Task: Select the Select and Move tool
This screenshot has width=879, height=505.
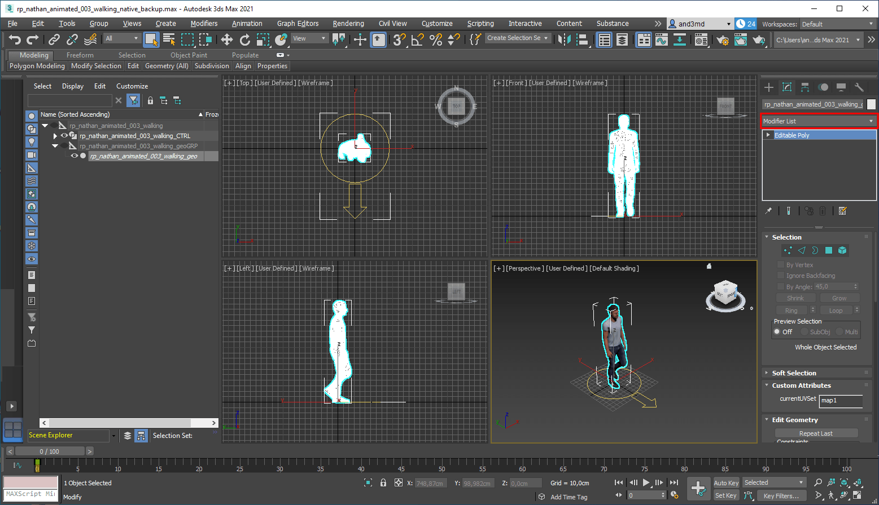Action: (226, 39)
